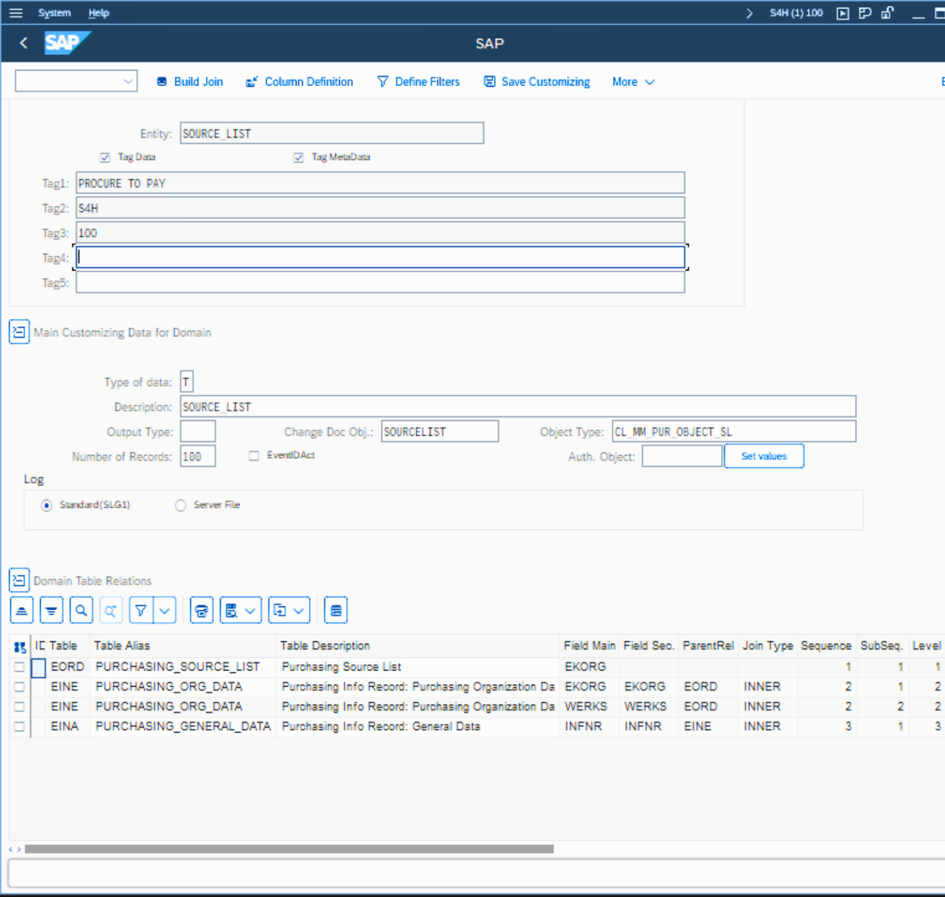The width and height of the screenshot is (945, 897).
Task: Open the filter options dropdown arrow
Action: click(x=164, y=610)
